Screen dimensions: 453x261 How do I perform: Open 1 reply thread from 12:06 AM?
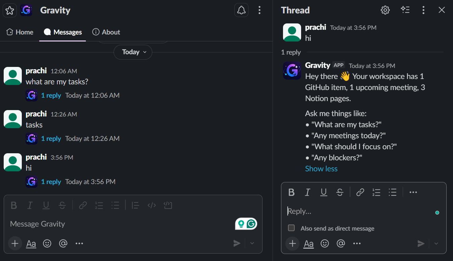click(x=51, y=95)
